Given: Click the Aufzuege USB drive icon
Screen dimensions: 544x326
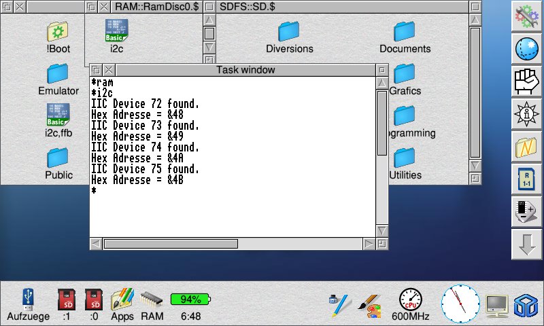Looking at the screenshot, I should coord(28,299).
